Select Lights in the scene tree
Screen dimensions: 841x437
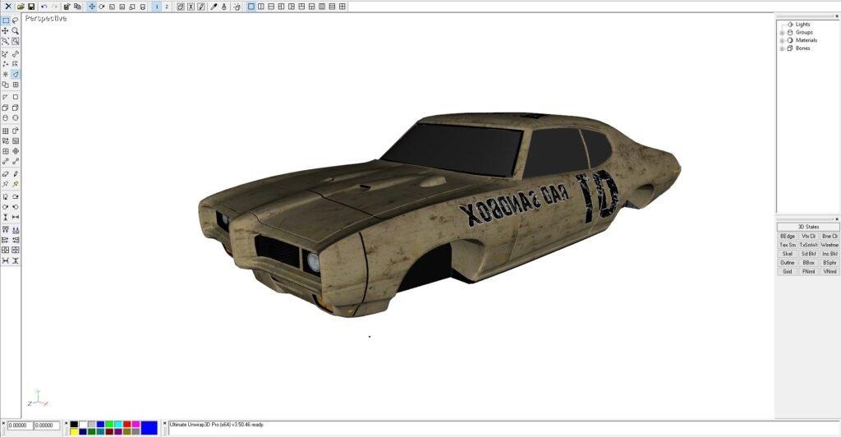(x=802, y=25)
